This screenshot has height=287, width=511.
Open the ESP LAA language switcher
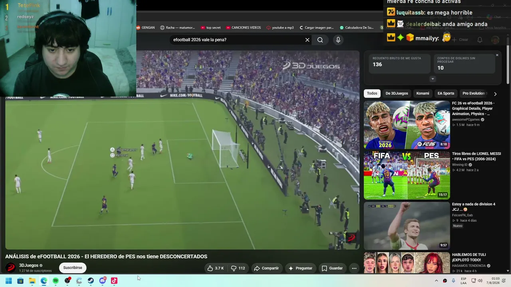coord(463,281)
